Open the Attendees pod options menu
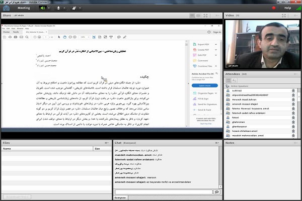 pyautogui.click(x=295, y=74)
